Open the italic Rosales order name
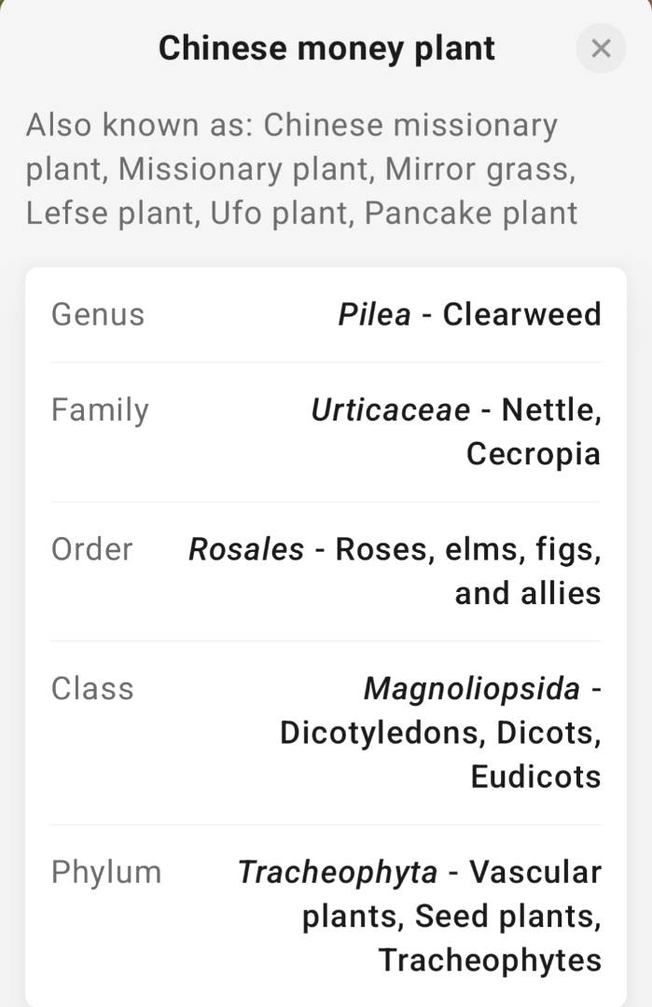 point(246,549)
